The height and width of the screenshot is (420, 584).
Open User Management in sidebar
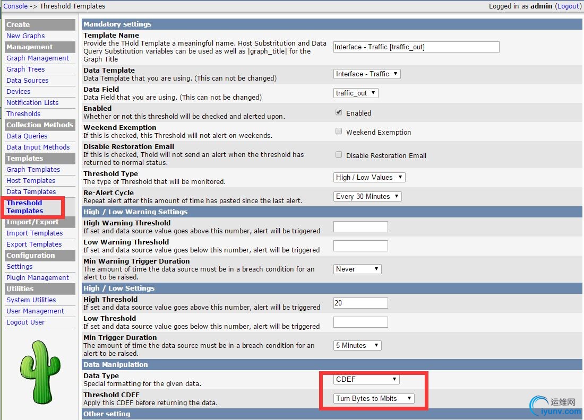pyautogui.click(x=35, y=311)
